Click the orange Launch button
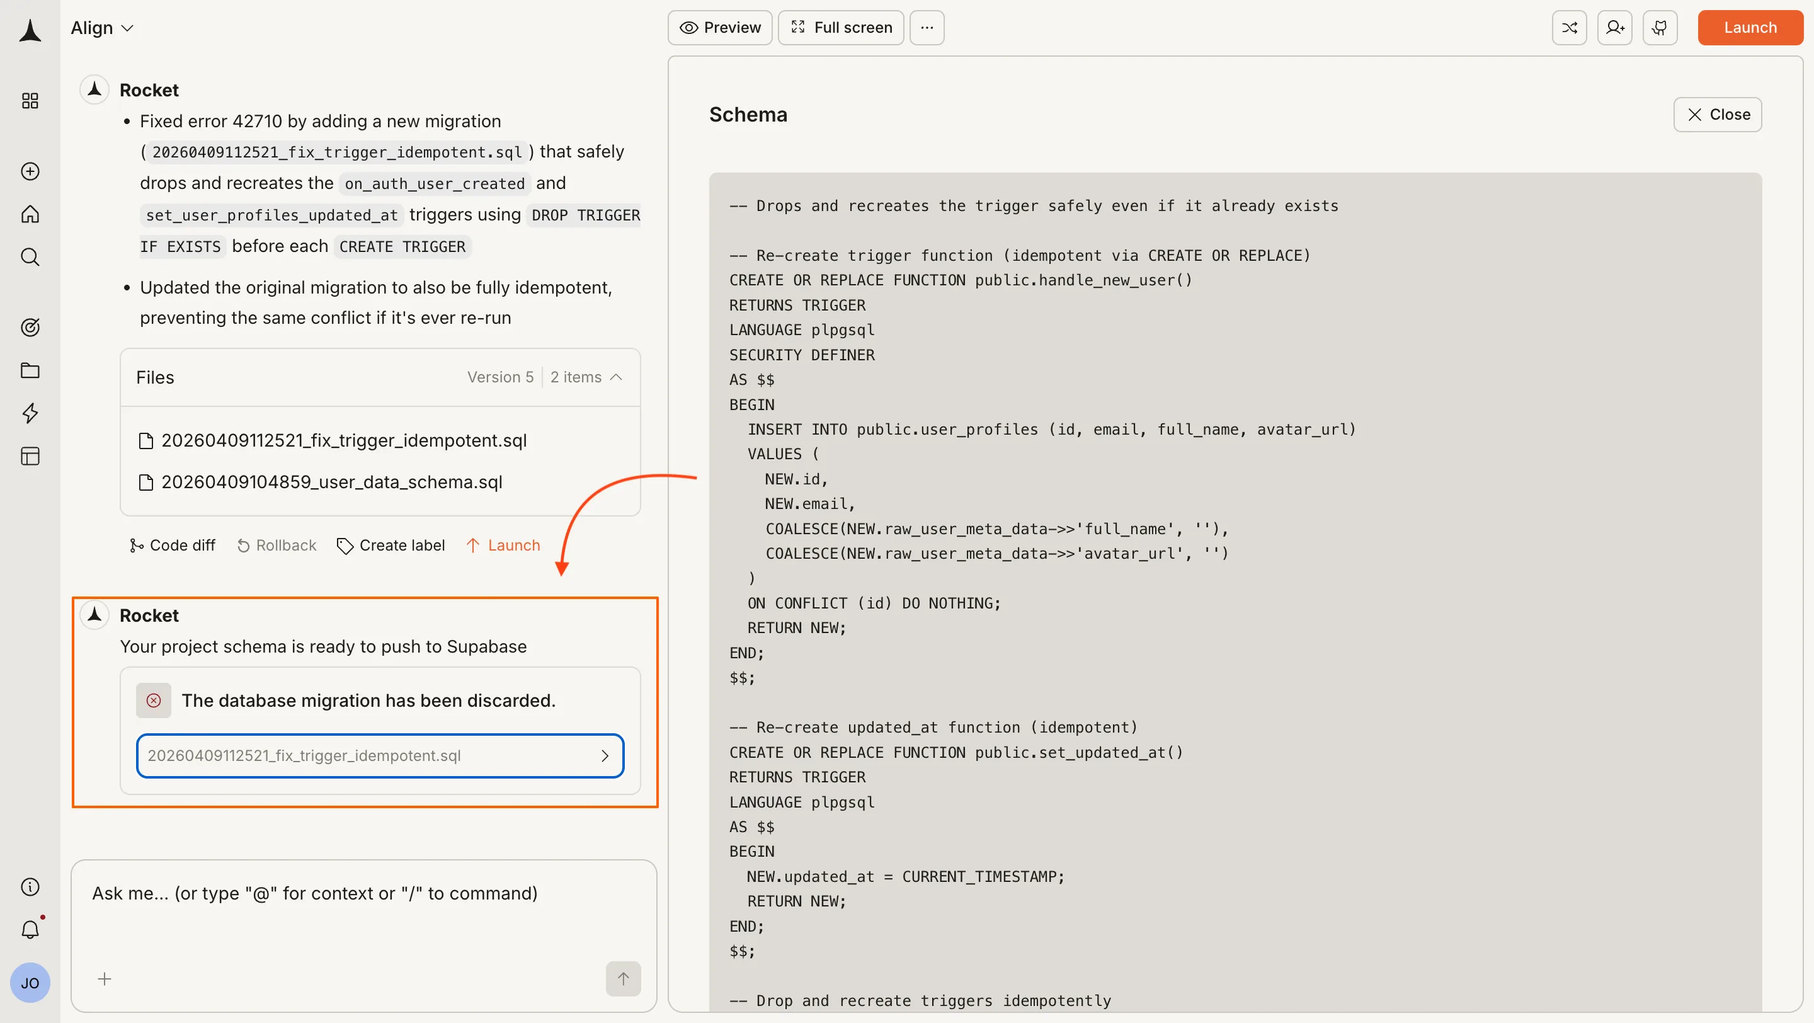The image size is (1814, 1023). (x=1750, y=28)
